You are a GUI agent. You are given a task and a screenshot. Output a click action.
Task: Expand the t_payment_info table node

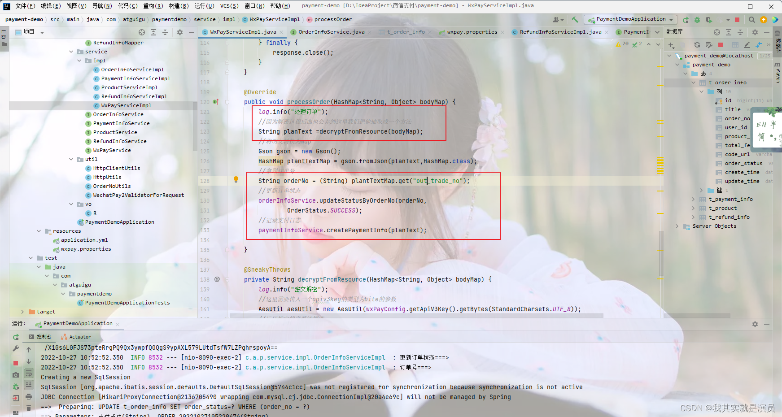click(693, 199)
